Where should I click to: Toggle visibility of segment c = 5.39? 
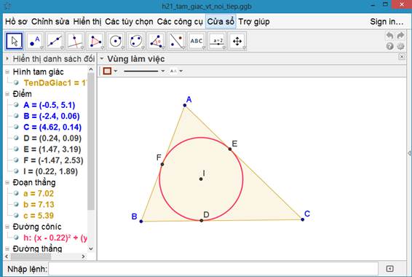[x=16, y=215]
